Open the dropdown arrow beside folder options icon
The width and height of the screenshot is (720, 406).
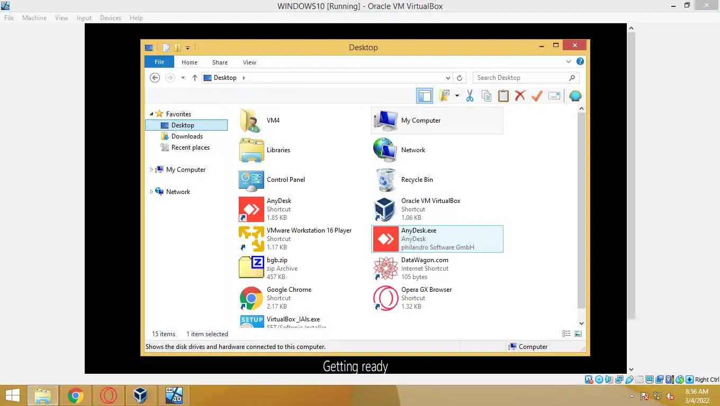click(x=457, y=96)
